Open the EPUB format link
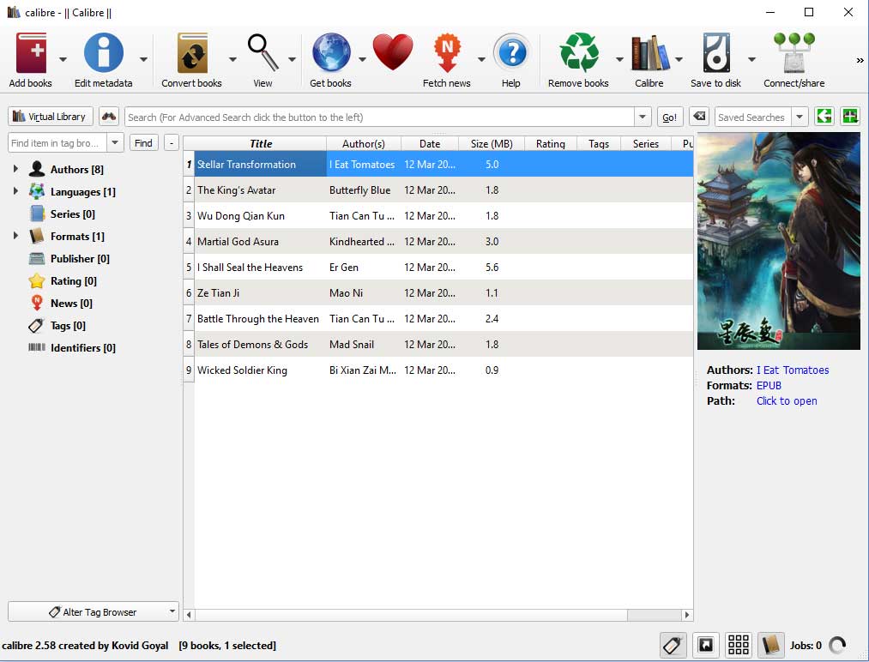The width and height of the screenshot is (869, 662). tap(769, 386)
